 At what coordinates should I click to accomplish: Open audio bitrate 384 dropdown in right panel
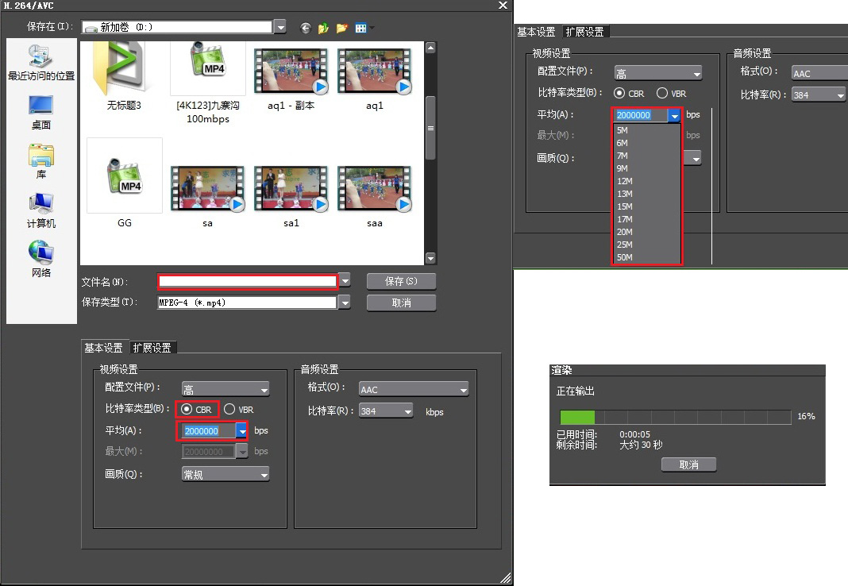(x=819, y=95)
